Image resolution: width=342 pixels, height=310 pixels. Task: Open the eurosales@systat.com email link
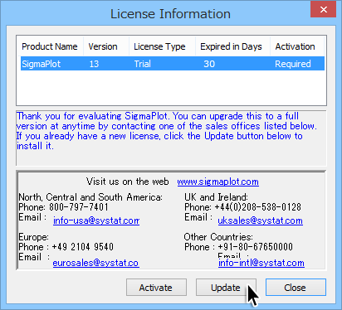(x=95, y=263)
